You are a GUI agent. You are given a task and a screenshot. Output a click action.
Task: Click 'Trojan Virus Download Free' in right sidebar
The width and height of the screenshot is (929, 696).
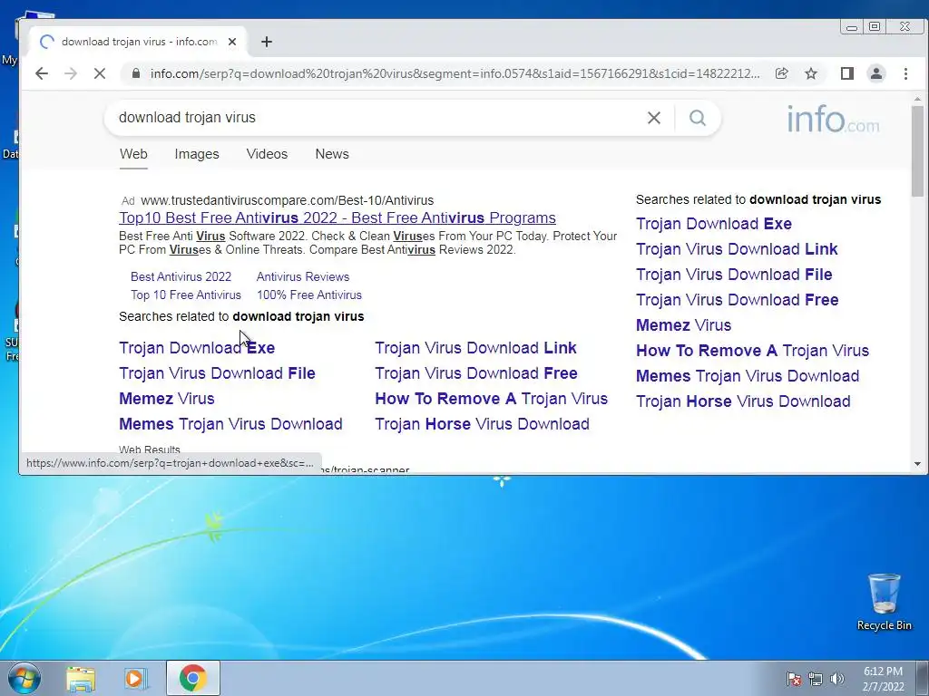[x=737, y=300]
